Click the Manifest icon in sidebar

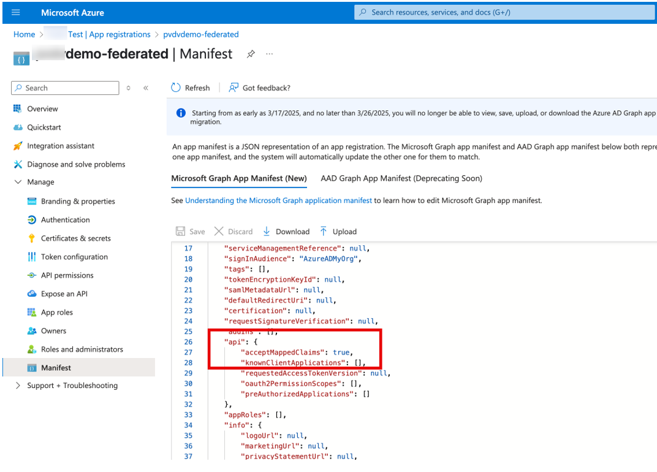[x=32, y=368]
